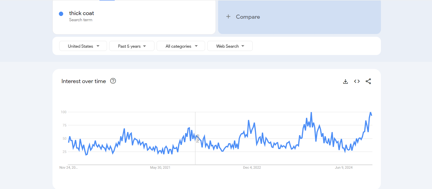Click the 50 value on the y-axis
Image resolution: width=432 pixels, height=189 pixels.
click(x=65, y=138)
